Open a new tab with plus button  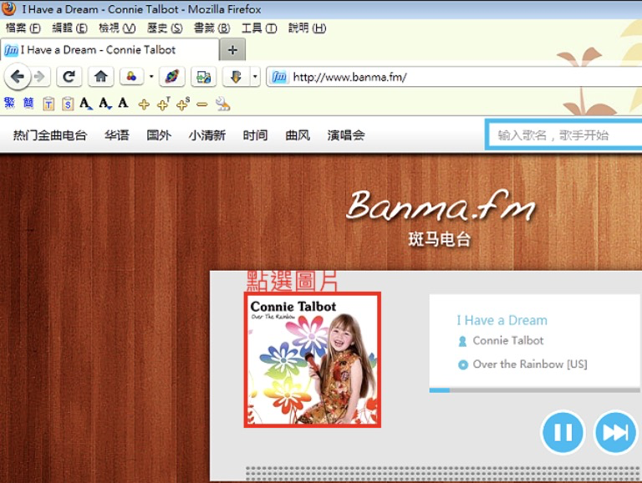click(232, 50)
